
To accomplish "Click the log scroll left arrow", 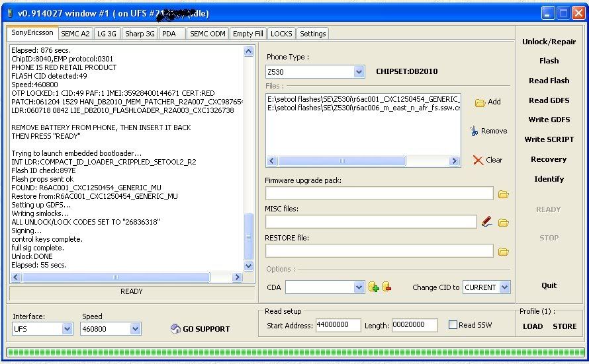I will [x=16, y=277].
